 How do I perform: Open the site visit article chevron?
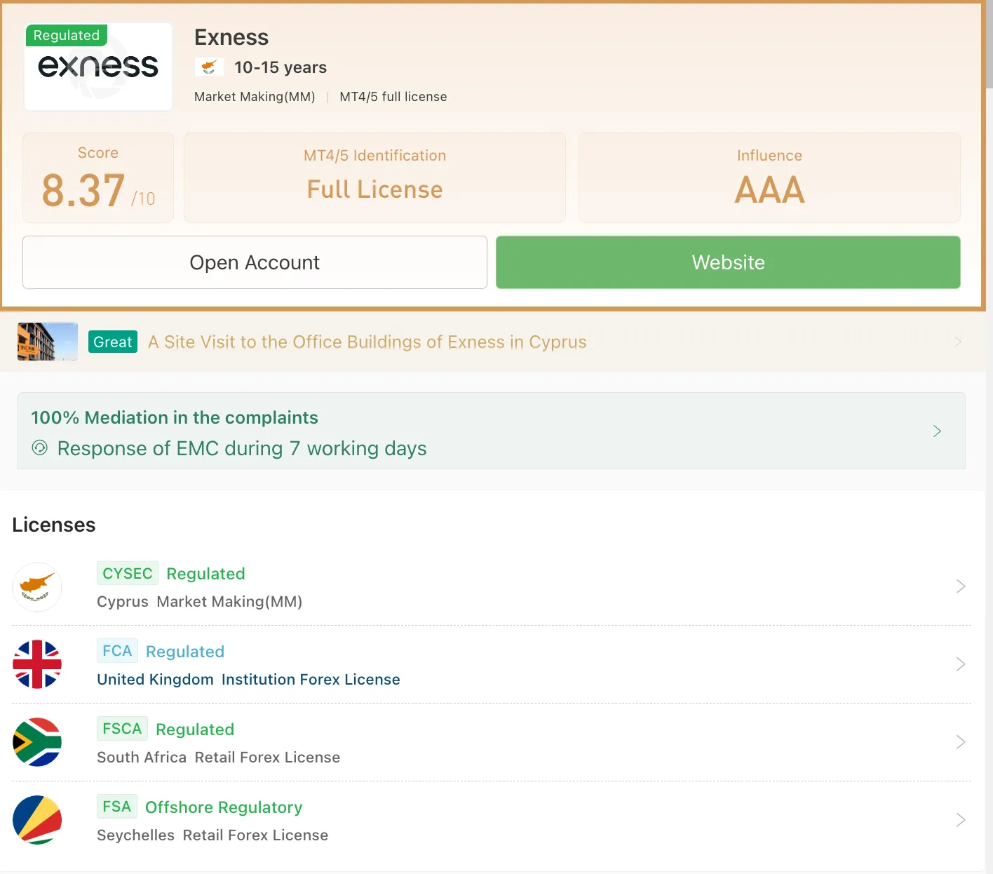coord(958,342)
